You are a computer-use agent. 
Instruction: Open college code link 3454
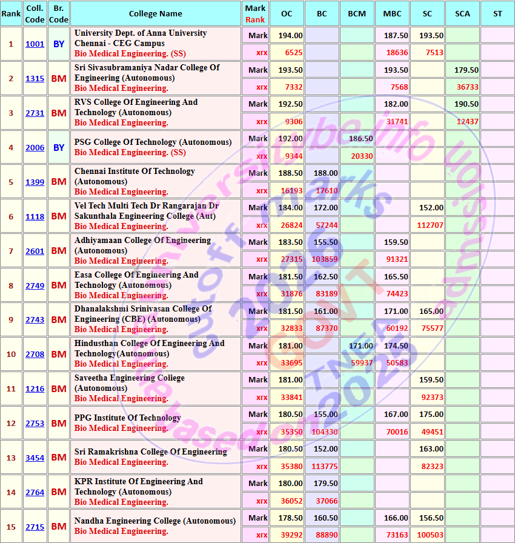[35, 458]
